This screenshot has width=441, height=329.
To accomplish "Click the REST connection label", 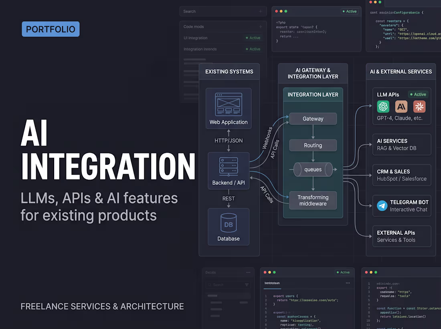I will point(229,198).
